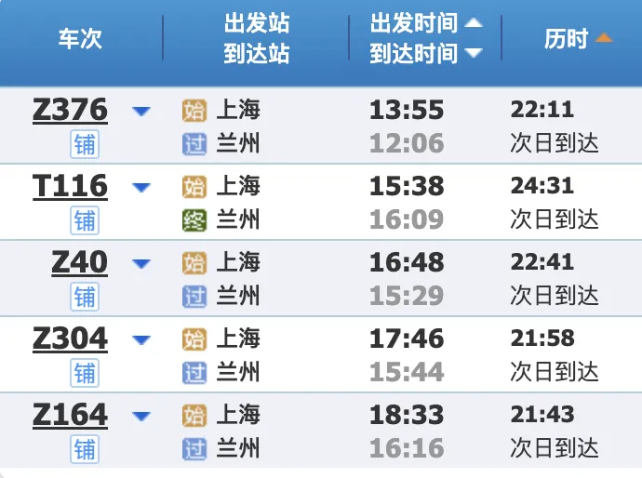Sort by 历时 duration using orange arrow
Screen dimensions: 642x478
pos(604,38)
